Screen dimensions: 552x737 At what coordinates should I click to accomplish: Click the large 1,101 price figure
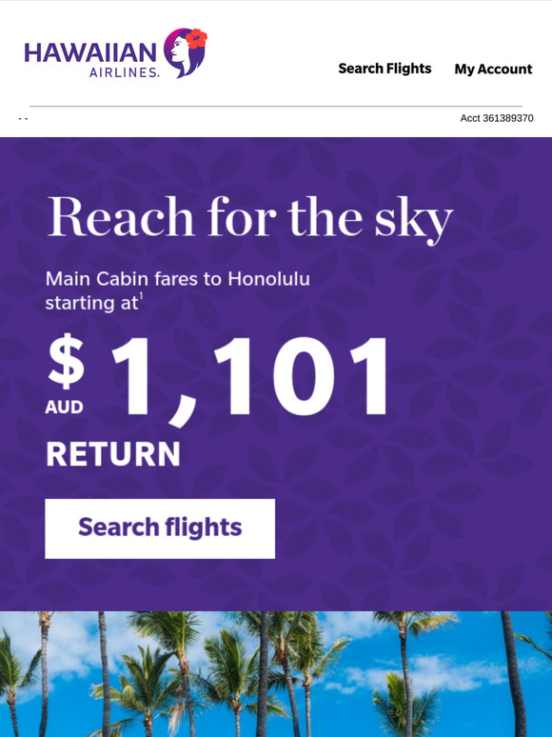(x=249, y=378)
